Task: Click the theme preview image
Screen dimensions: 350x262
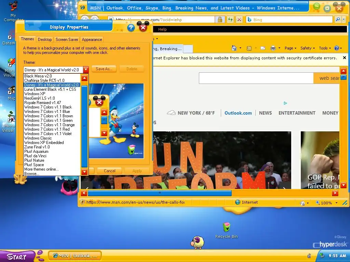Action: point(116,121)
